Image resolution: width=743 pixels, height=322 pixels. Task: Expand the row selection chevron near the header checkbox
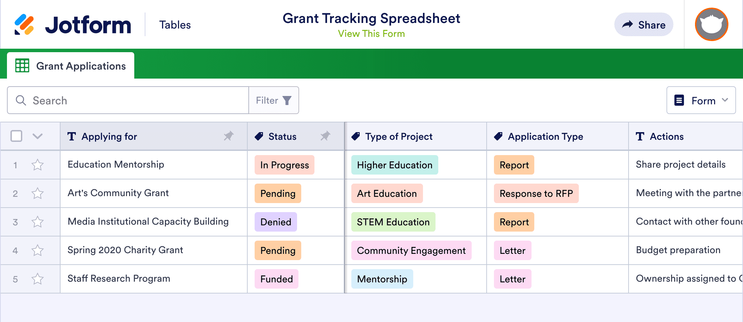[37, 136]
